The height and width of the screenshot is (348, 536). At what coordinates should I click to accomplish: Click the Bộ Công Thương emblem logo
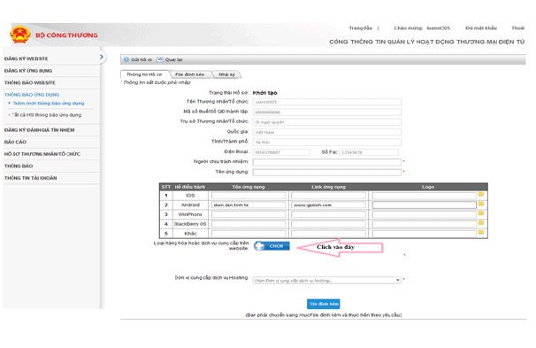[19, 35]
